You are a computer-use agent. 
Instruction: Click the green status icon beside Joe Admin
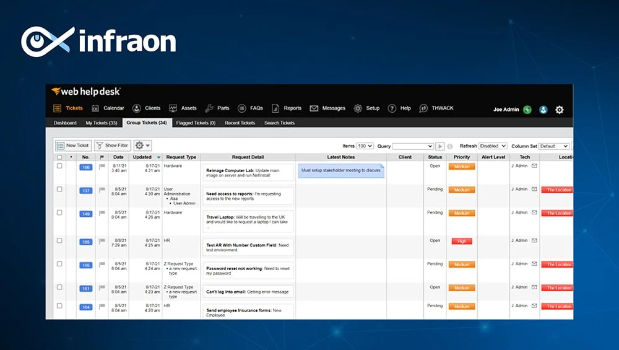pos(527,110)
